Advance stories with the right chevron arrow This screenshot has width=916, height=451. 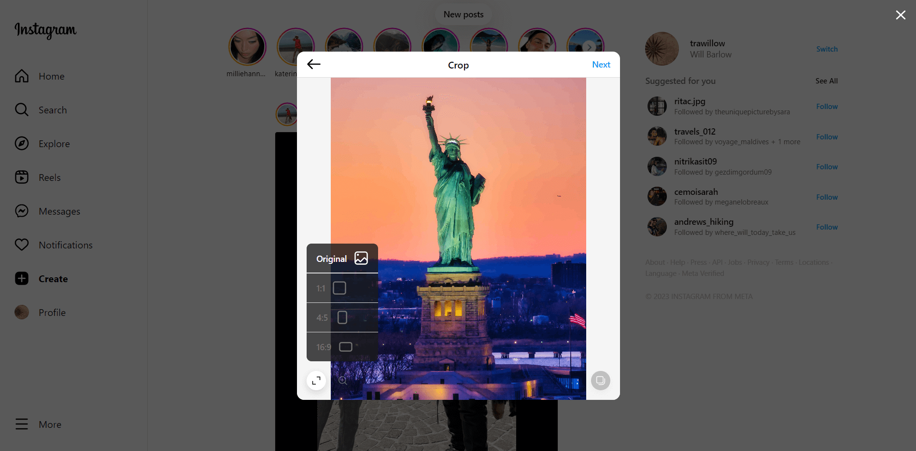pyautogui.click(x=588, y=47)
